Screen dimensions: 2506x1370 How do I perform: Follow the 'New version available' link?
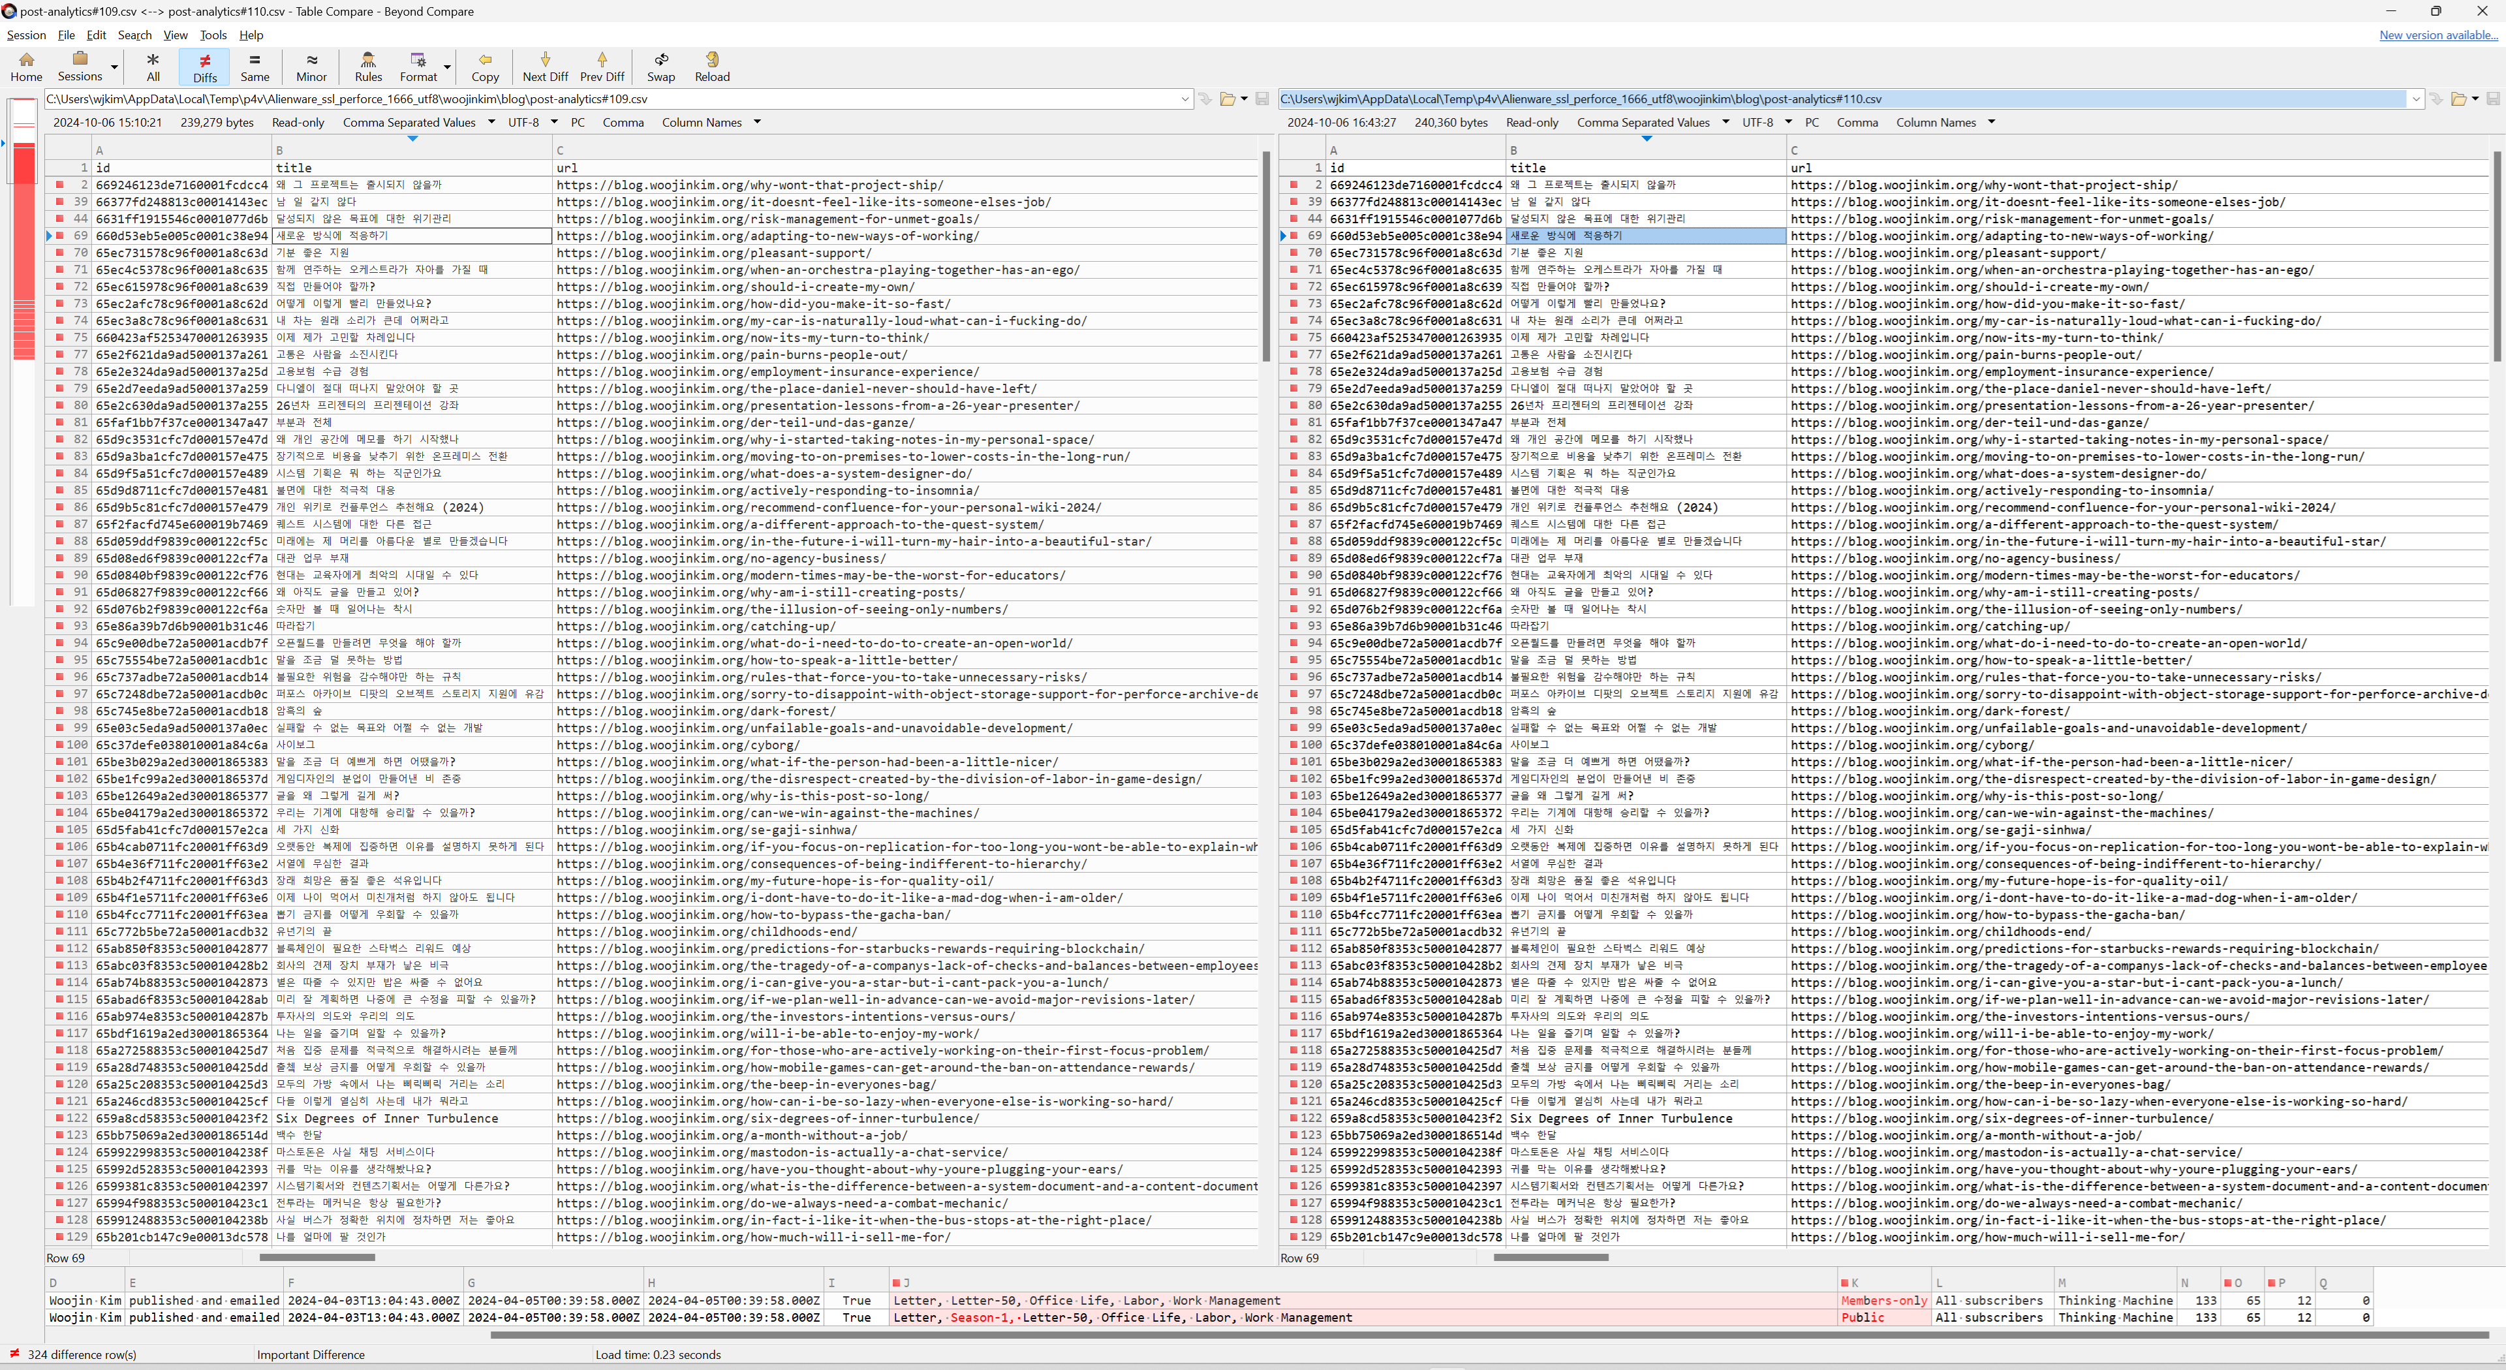coord(2438,35)
